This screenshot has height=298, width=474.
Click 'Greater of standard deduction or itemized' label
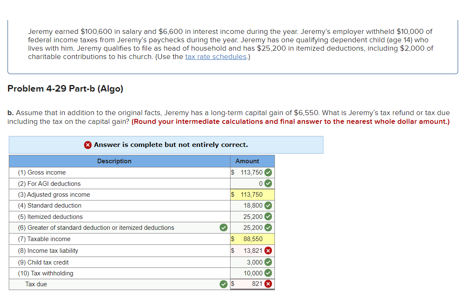(96, 228)
